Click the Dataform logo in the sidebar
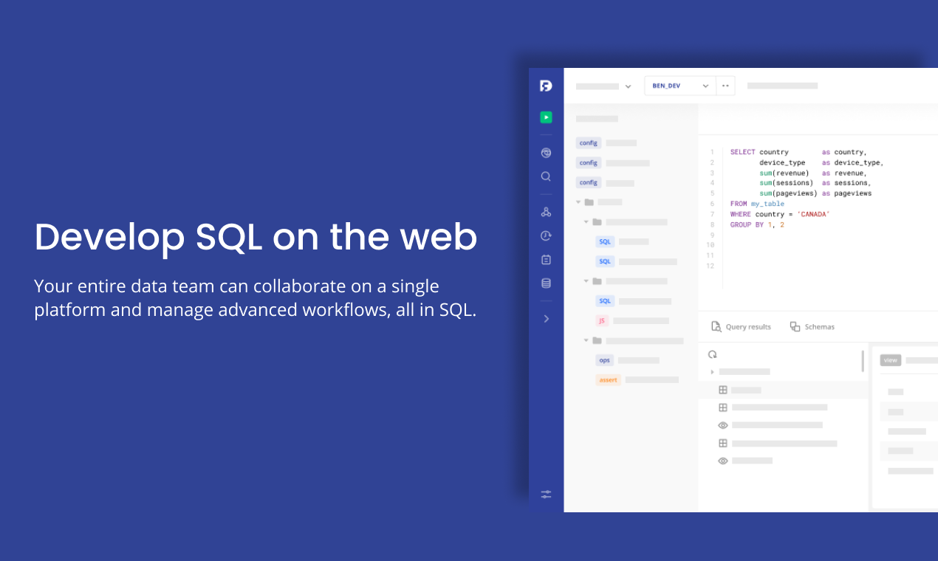Viewport: 938px width, 561px height. 546,86
